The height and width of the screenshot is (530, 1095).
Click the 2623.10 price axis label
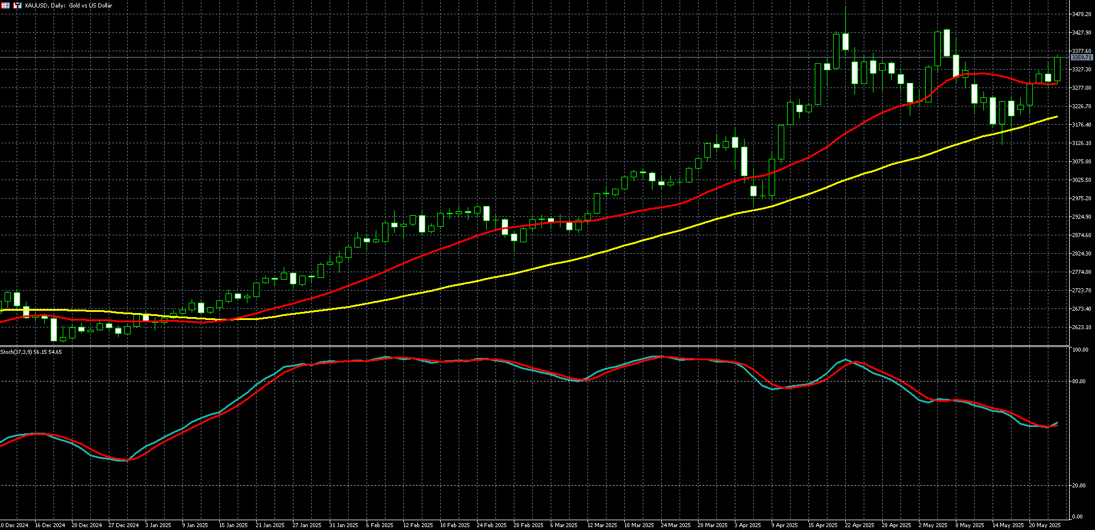(x=1082, y=327)
